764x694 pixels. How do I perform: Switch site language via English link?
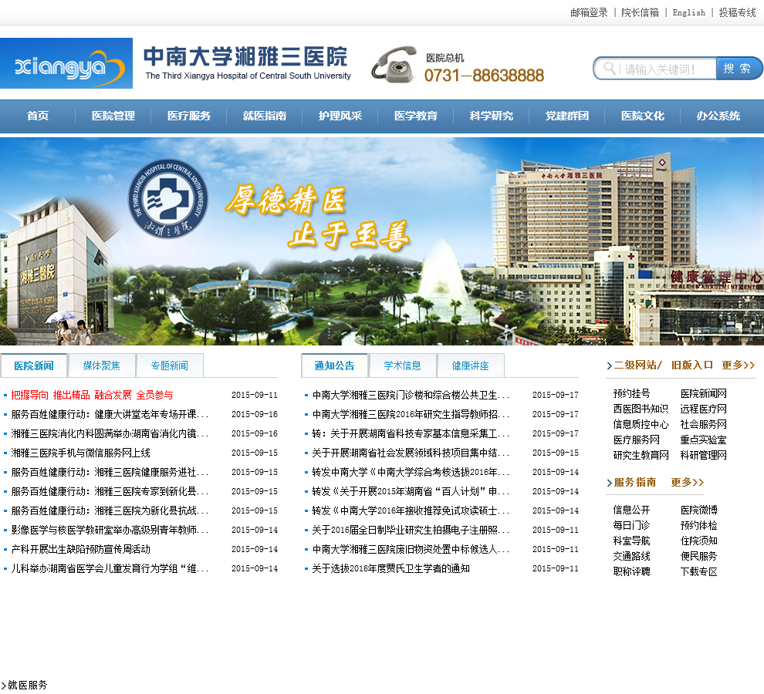click(x=688, y=12)
